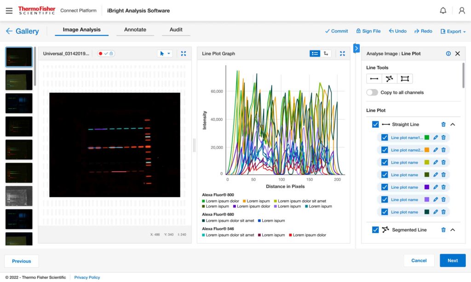Uncheck checkbox of dark olive swatch line plot

[385, 175]
